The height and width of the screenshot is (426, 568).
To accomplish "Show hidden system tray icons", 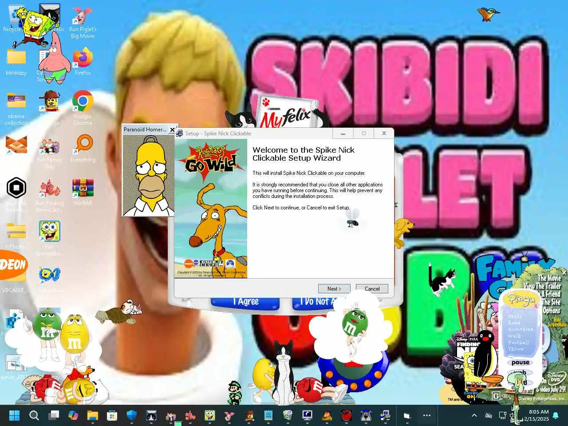I will click(x=474, y=416).
